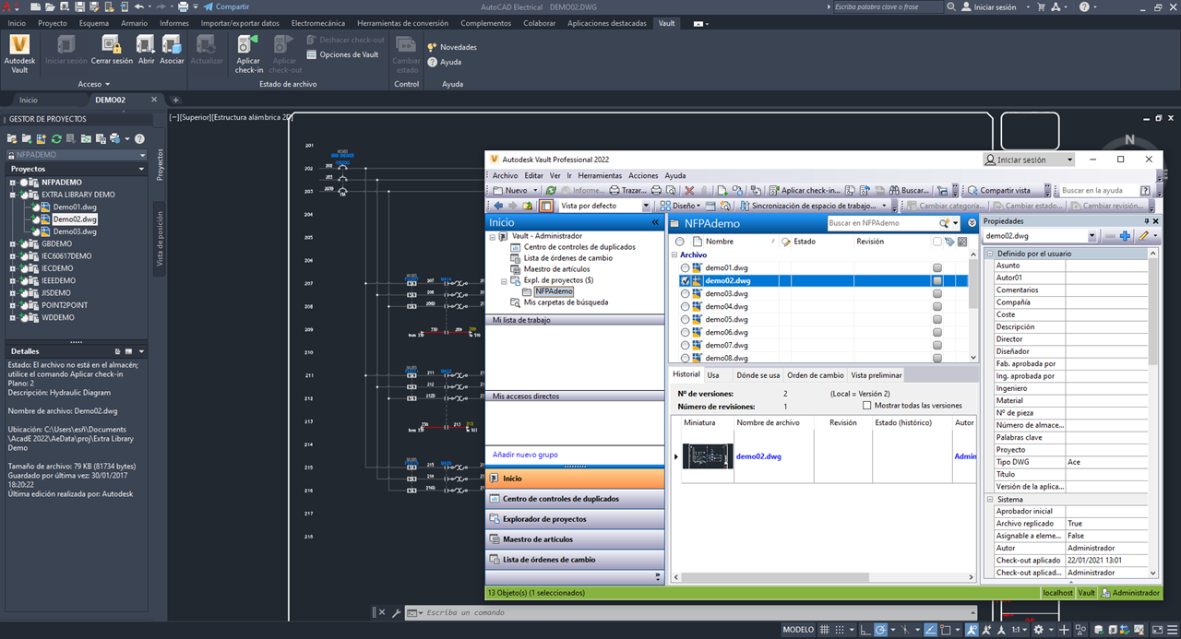This screenshot has height=639, width=1181.
Task: Click the Centro de controles de duplicados tree icon
Action: point(516,247)
